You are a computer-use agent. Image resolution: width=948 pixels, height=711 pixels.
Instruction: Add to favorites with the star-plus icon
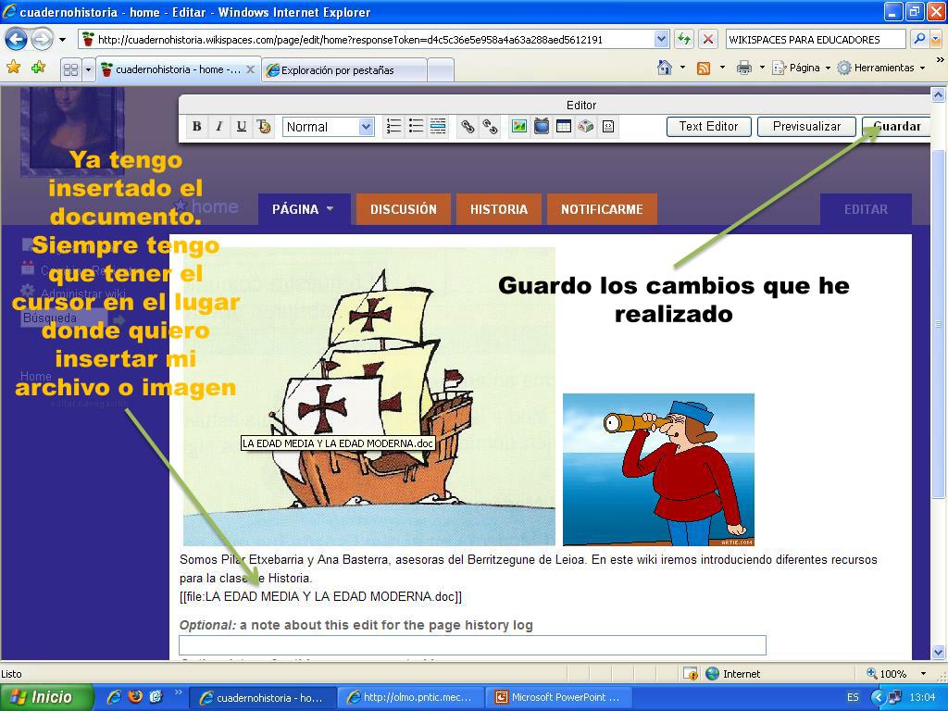click(38, 68)
